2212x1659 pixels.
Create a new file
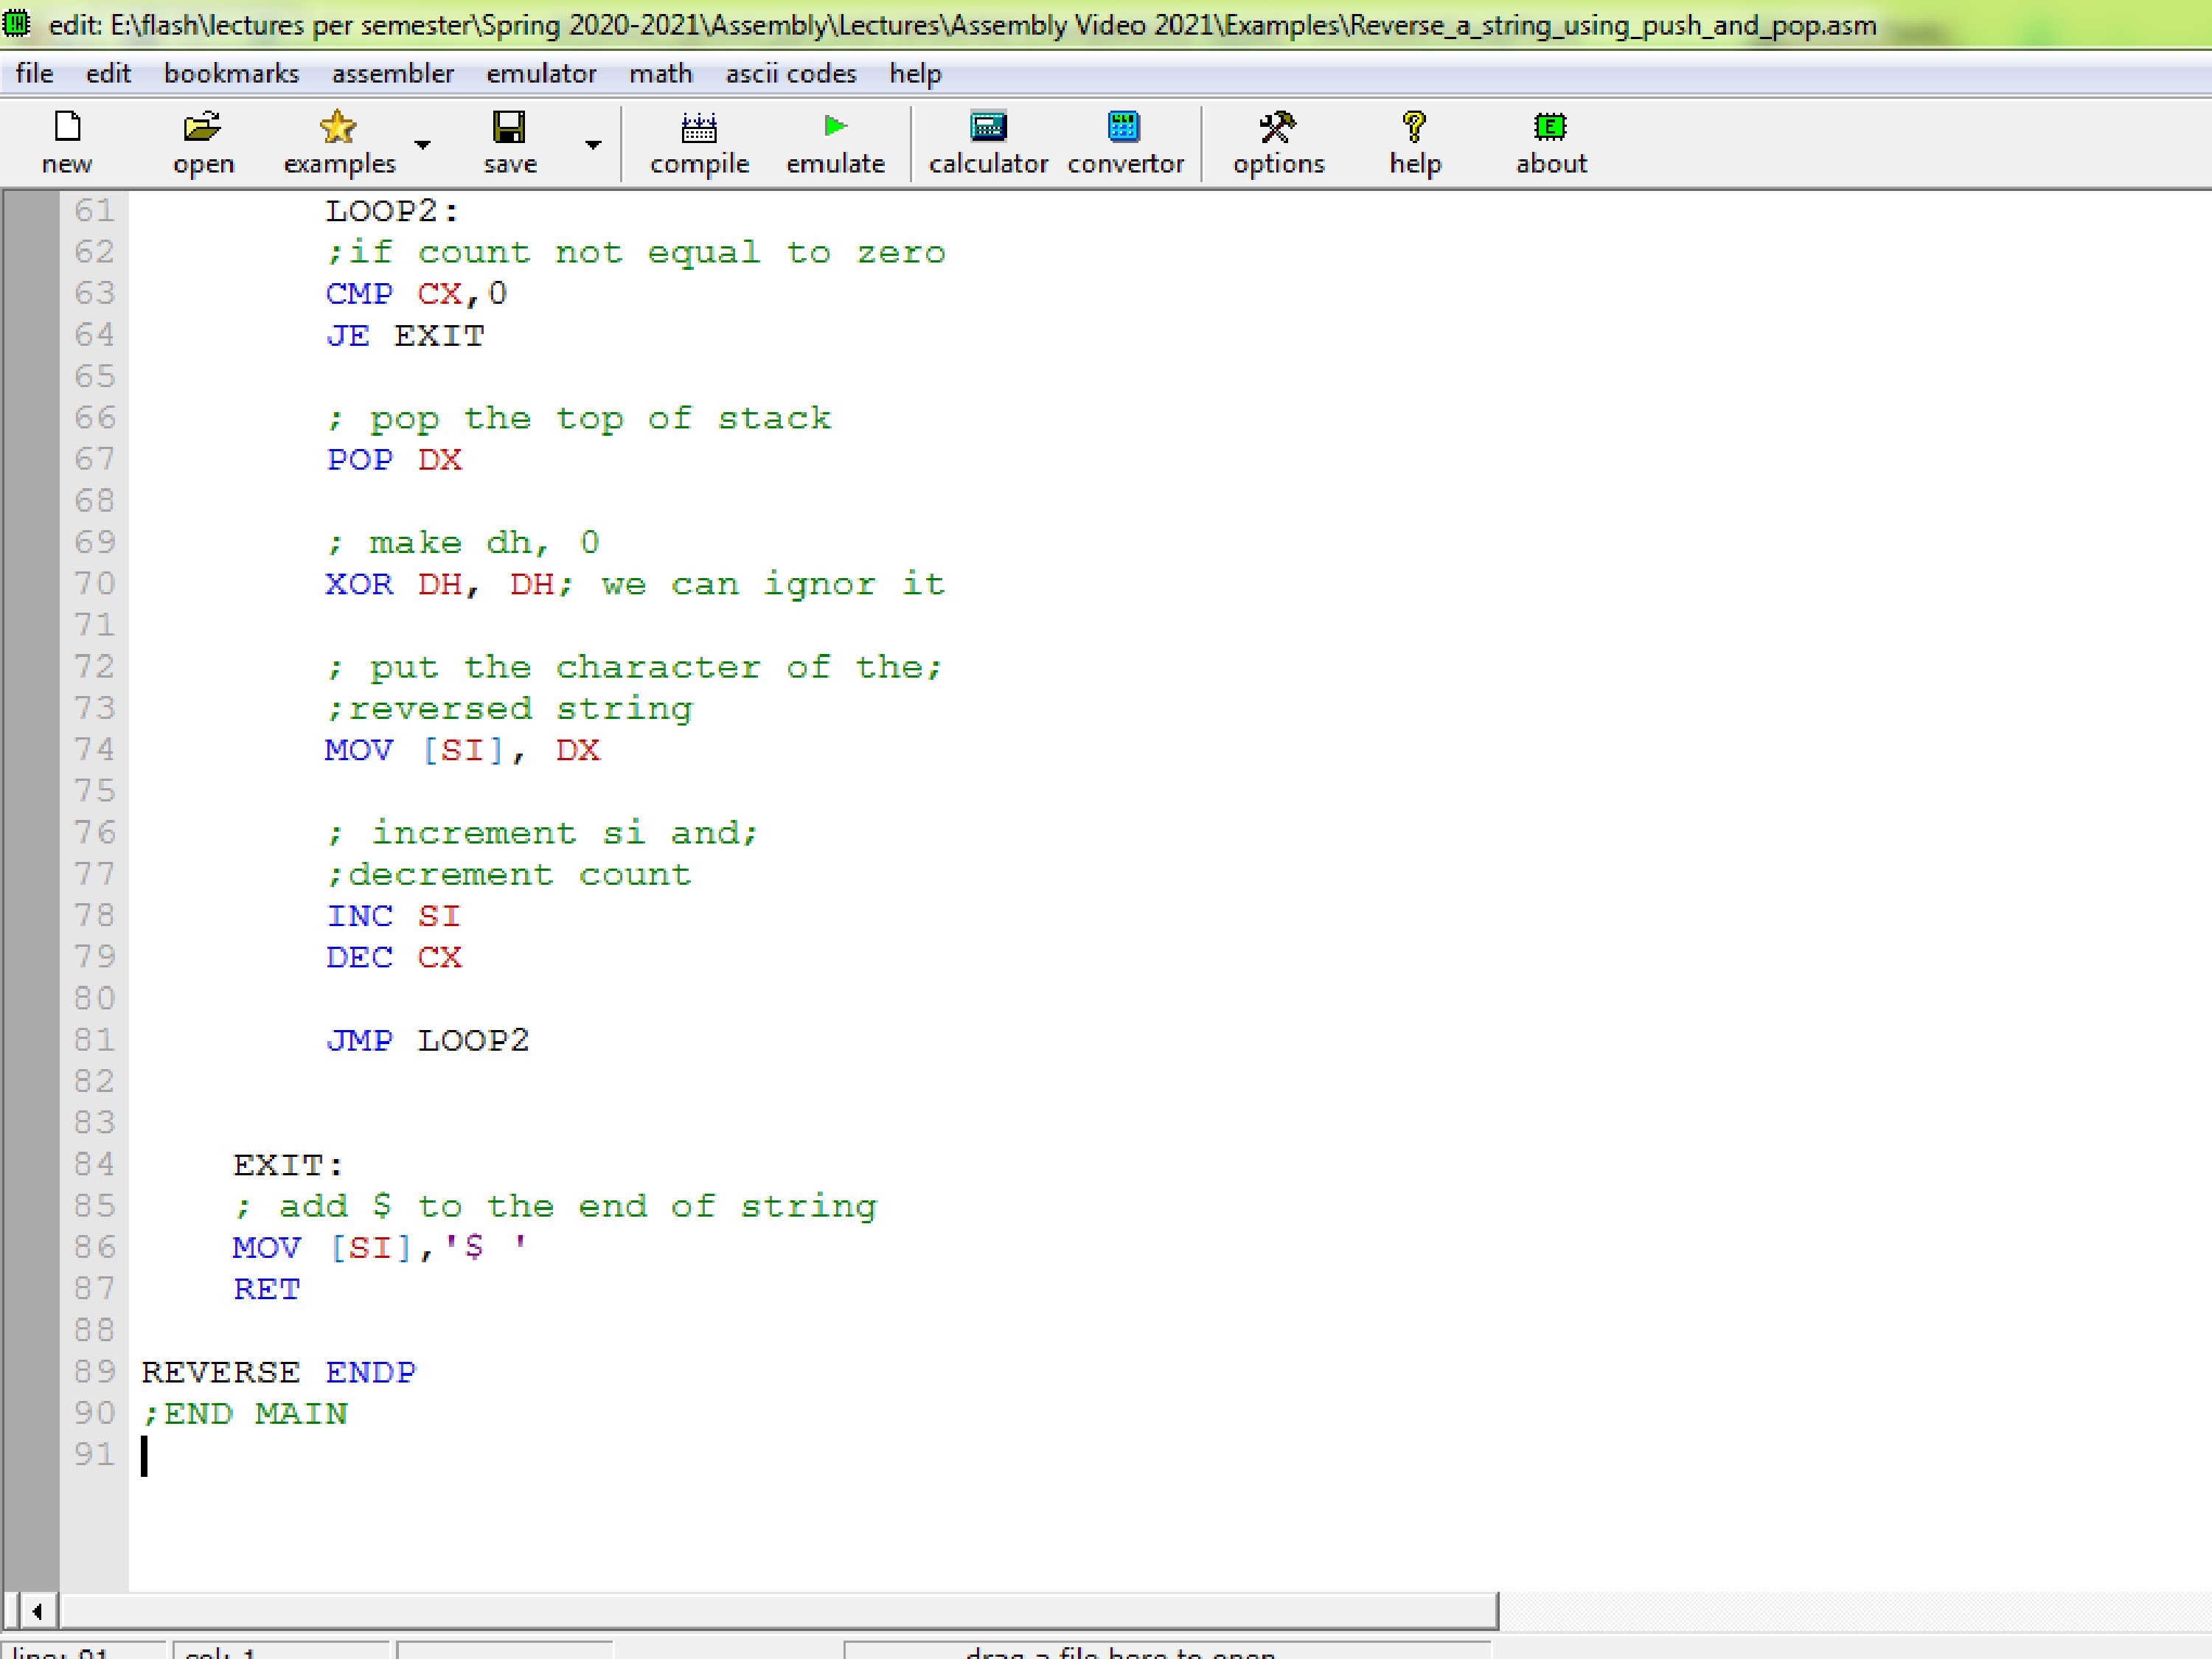(66, 142)
